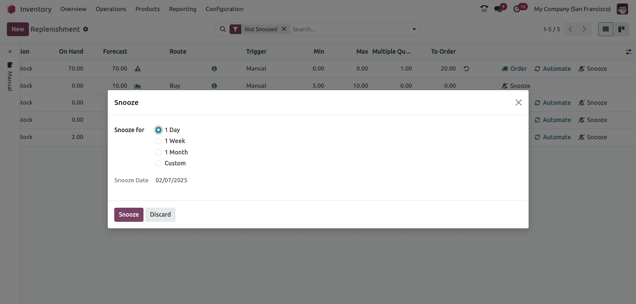
Task: Click the 70.00 On Hand cell
Action: [x=76, y=69]
